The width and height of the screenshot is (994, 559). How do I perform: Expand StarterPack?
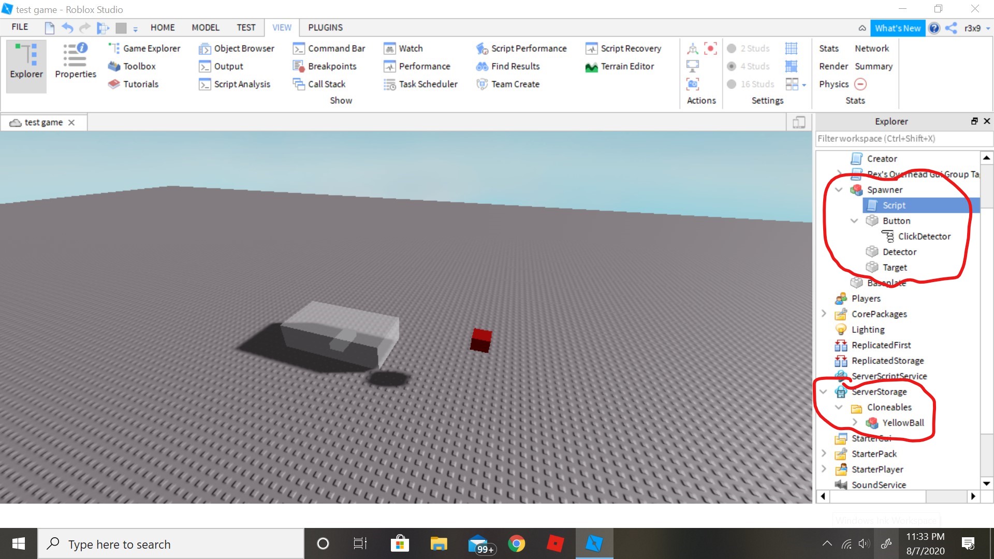pos(824,453)
